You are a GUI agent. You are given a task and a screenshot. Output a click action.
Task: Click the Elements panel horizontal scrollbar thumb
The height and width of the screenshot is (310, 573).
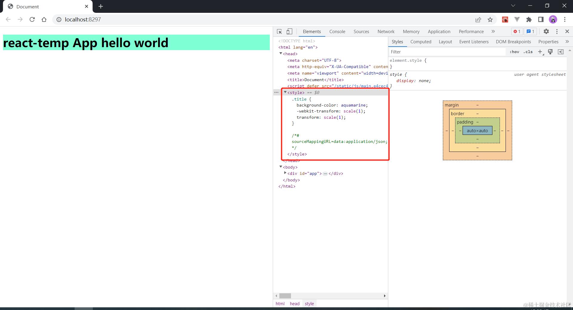pos(285,296)
